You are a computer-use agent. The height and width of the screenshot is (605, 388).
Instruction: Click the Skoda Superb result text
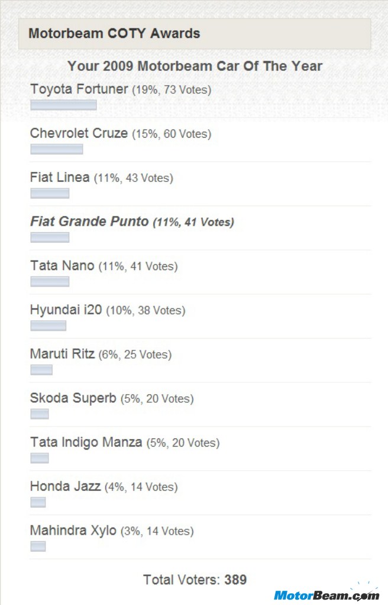pyautogui.click(x=112, y=398)
